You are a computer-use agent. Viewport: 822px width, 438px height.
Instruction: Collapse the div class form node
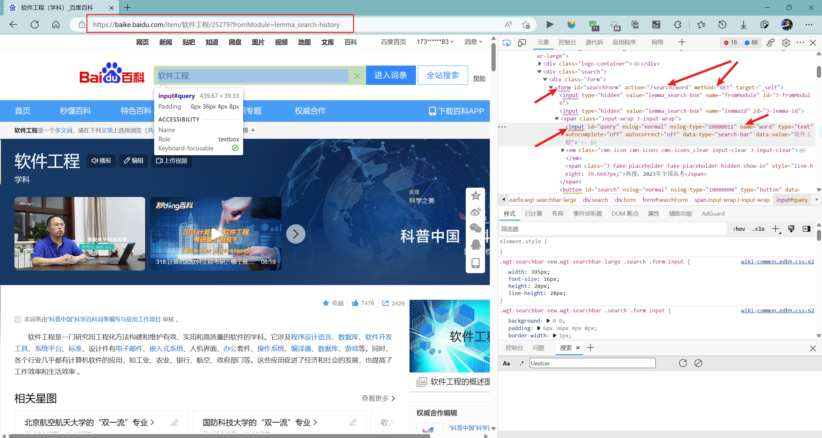click(545, 79)
